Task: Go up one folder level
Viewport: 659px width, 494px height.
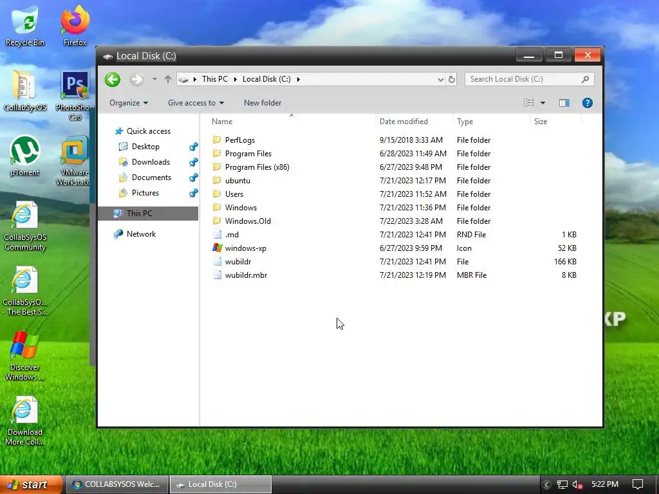Action: [x=168, y=79]
